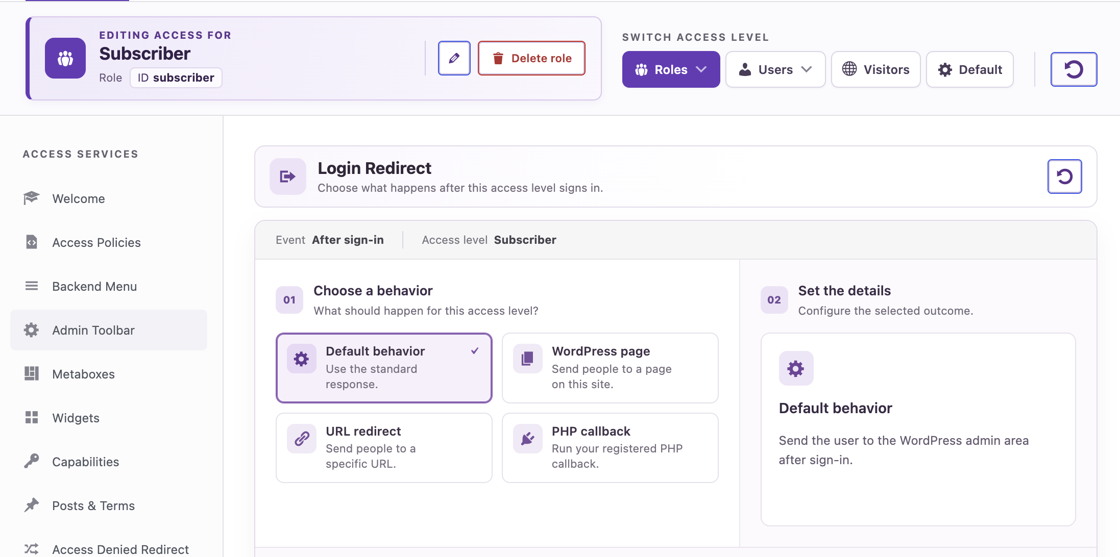Reset access level with top-right refresh icon
Image resolution: width=1120 pixels, height=557 pixels.
(x=1074, y=69)
